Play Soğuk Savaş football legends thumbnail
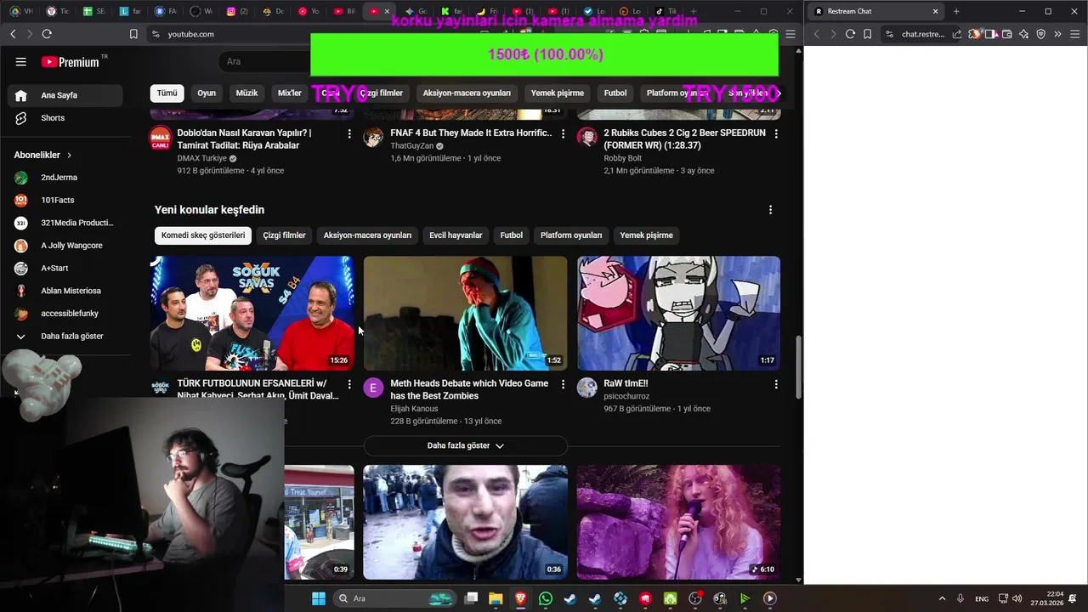 pos(252,313)
